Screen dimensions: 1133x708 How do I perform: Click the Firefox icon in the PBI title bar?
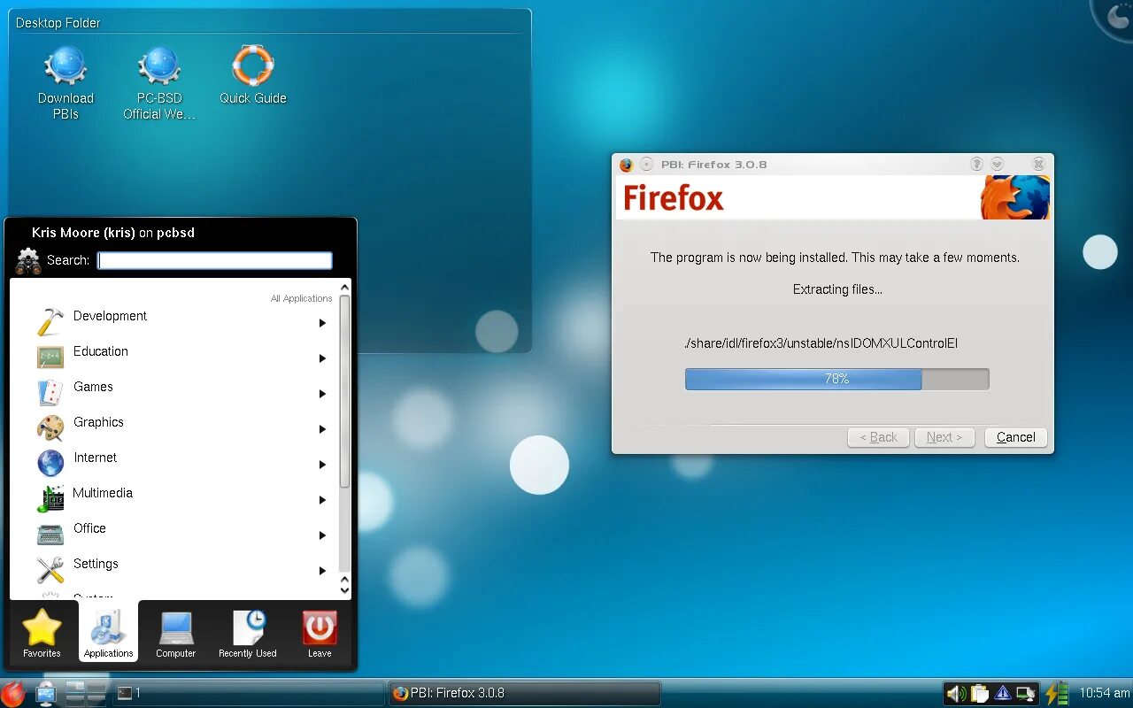tap(627, 165)
